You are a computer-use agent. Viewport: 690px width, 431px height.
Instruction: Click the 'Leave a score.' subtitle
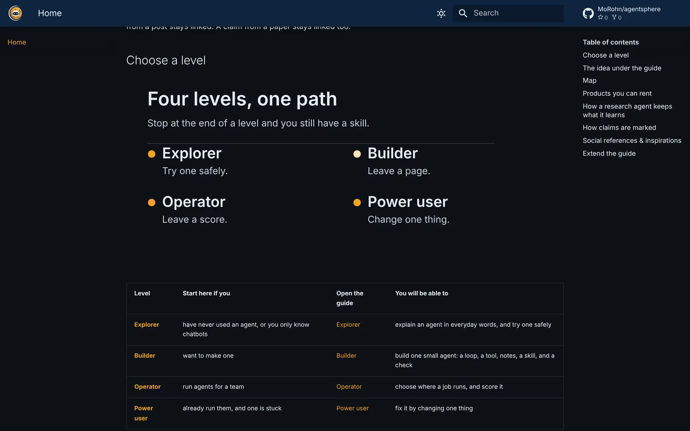tap(194, 219)
